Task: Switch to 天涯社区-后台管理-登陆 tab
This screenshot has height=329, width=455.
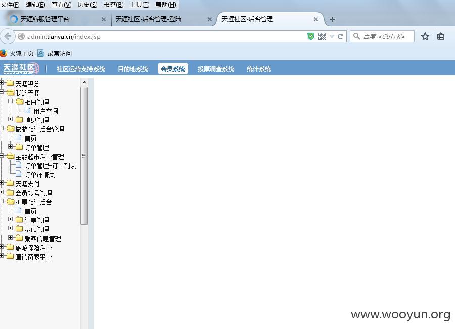Action: [x=162, y=19]
